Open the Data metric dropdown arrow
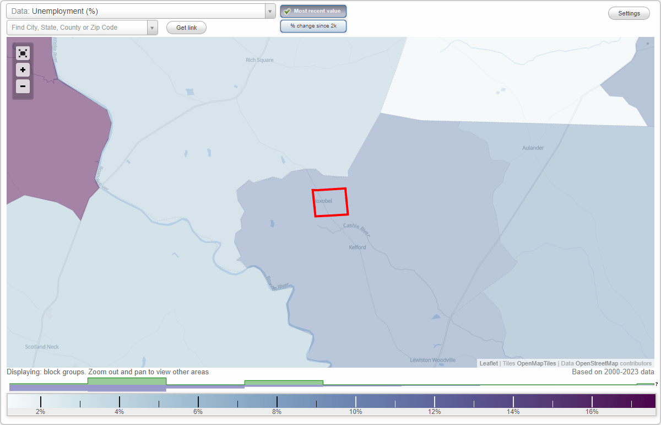Viewport: 661px width, 425px height. pyautogui.click(x=269, y=10)
